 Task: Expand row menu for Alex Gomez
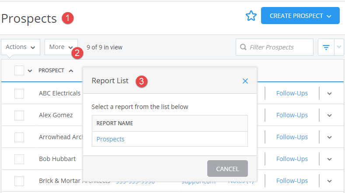(x=329, y=115)
